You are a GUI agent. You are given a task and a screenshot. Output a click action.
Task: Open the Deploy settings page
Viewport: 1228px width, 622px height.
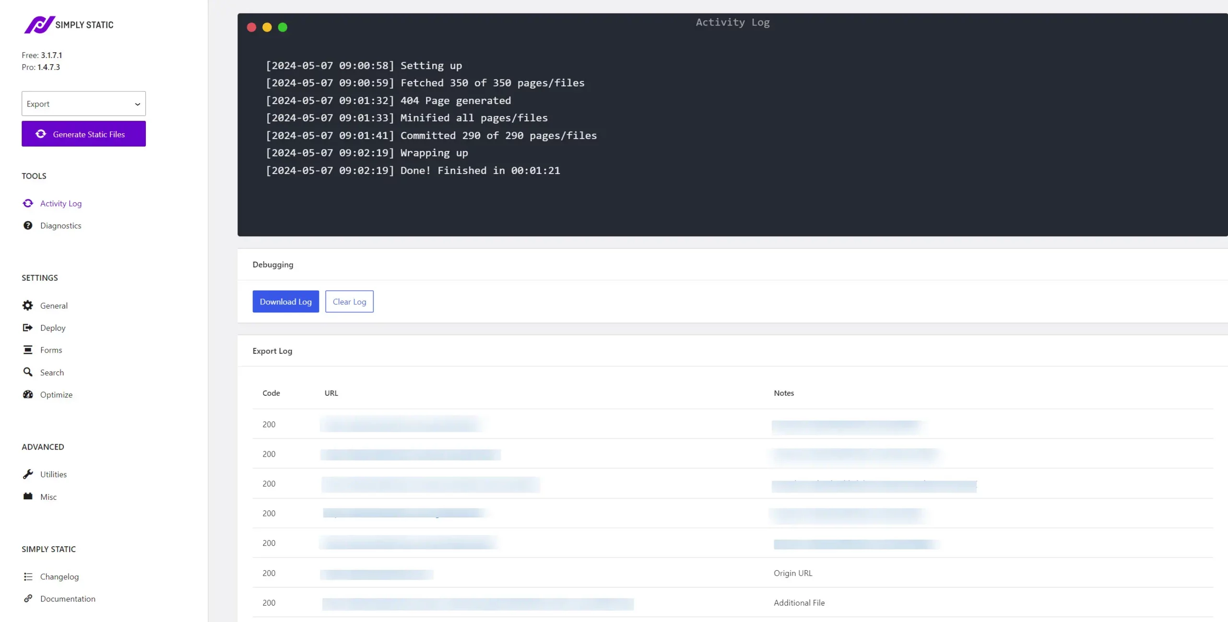(53, 328)
